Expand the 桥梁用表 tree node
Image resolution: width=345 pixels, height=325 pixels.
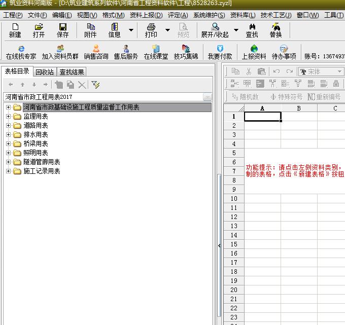coord(8,144)
